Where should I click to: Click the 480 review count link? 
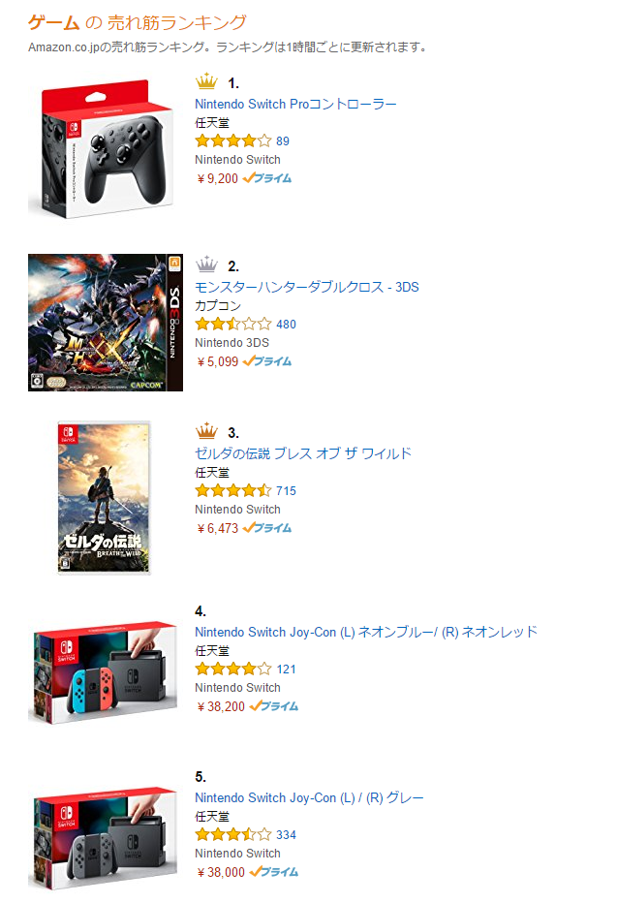pos(286,325)
